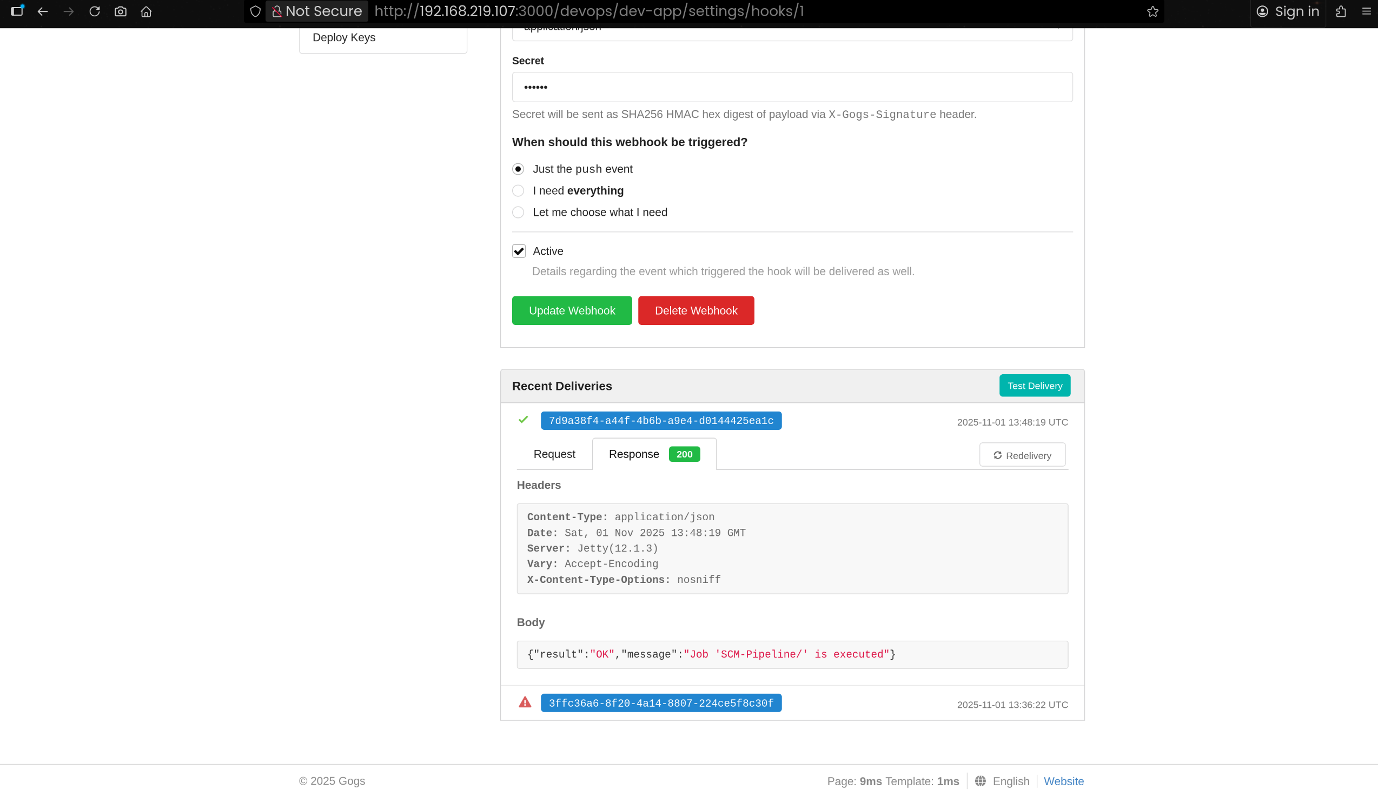The image size is (1378, 796).
Task: Reload the page with refresh icon
Action: pyautogui.click(x=95, y=11)
